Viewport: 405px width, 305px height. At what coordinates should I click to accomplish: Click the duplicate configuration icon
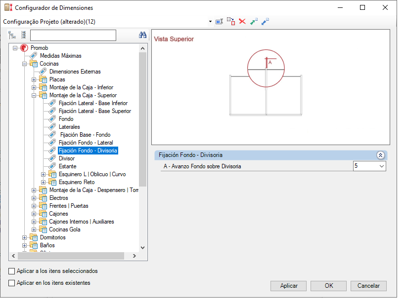click(x=231, y=22)
